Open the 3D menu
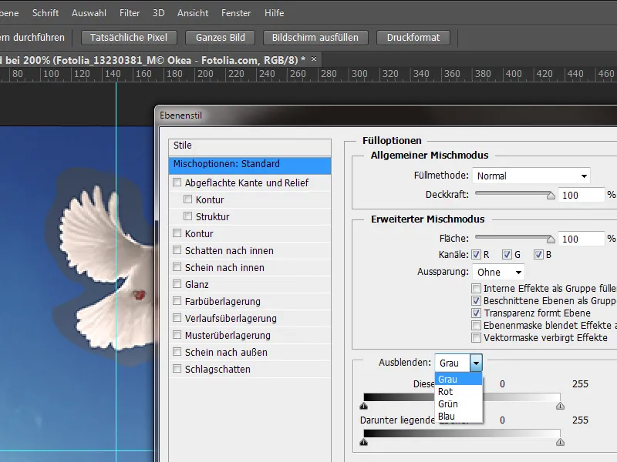Image resolution: width=617 pixels, height=462 pixels. pyautogui.click(x=158, y=13)
